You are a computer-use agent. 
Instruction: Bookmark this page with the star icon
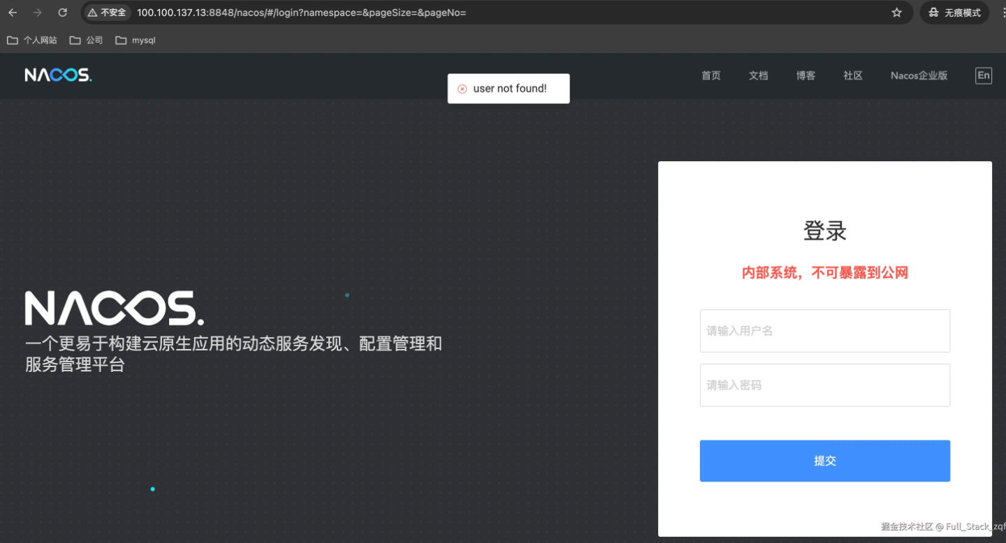[x=897, y=13]
